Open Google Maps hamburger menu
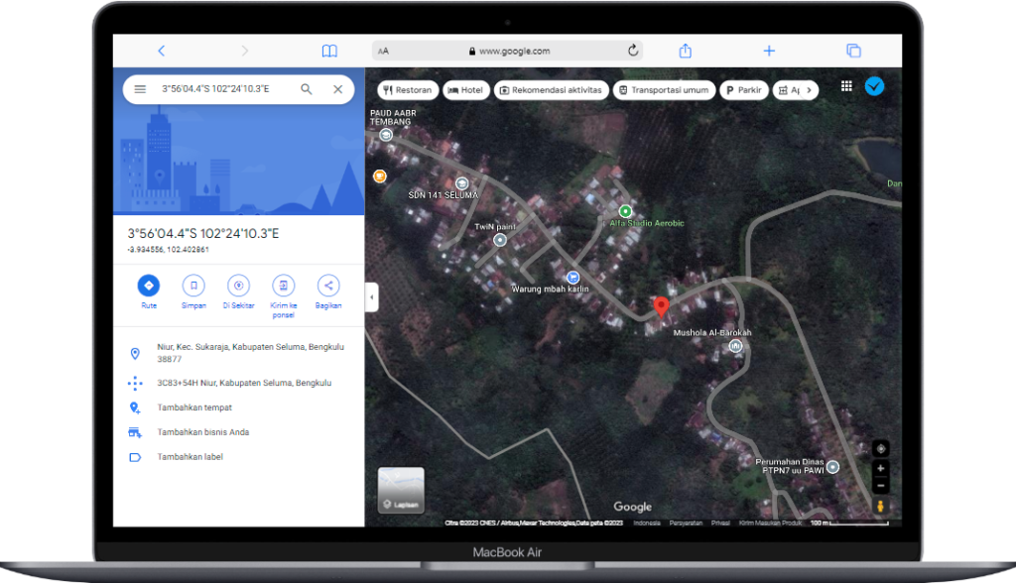Image resolution: width=1016 pixels, height=583 pixels. click(x=140, y=89)
